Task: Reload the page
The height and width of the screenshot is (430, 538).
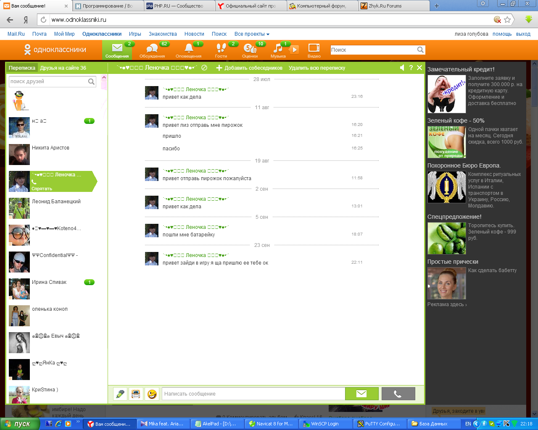Action: [x=43, y=20]
